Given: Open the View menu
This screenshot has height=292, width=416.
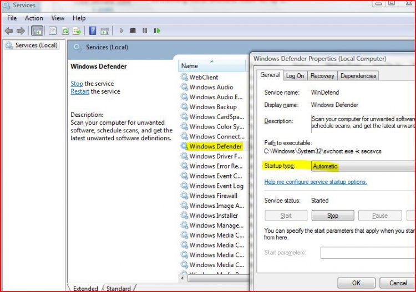Looking at the screenshot, I should pos(58,18).
